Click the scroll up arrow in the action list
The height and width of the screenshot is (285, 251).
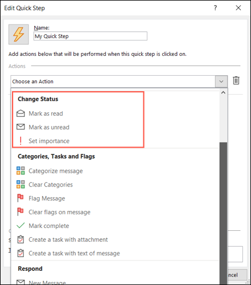[x=223, y=92]
